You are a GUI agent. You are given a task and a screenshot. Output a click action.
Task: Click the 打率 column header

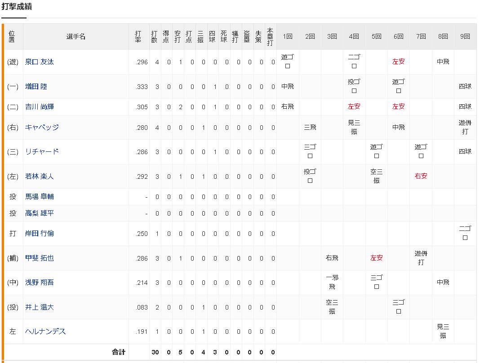click(138, 37)
